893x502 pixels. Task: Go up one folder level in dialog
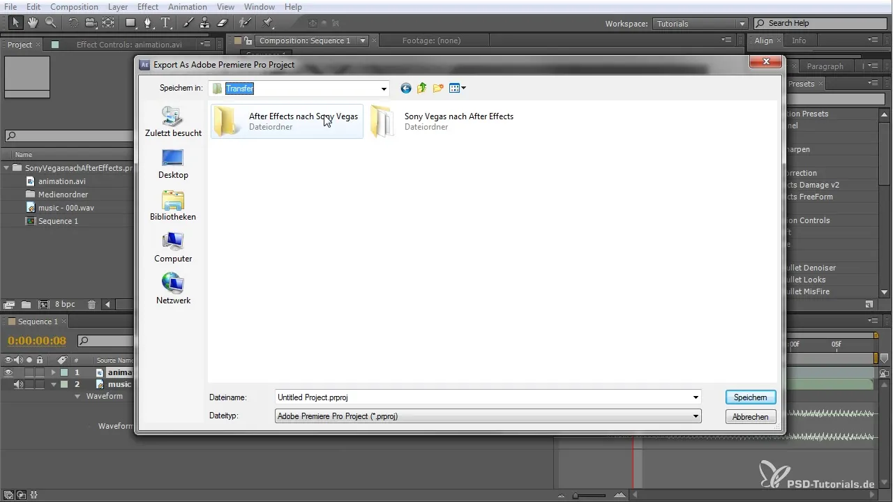tap(421, 89)
